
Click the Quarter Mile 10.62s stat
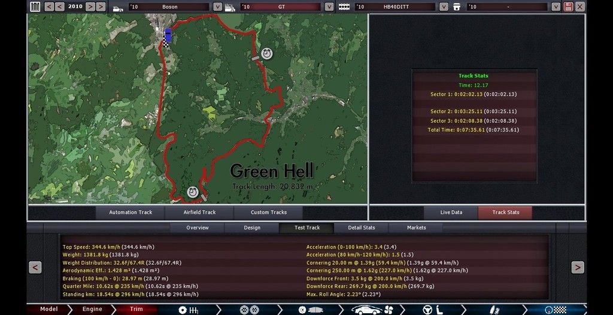130,286
